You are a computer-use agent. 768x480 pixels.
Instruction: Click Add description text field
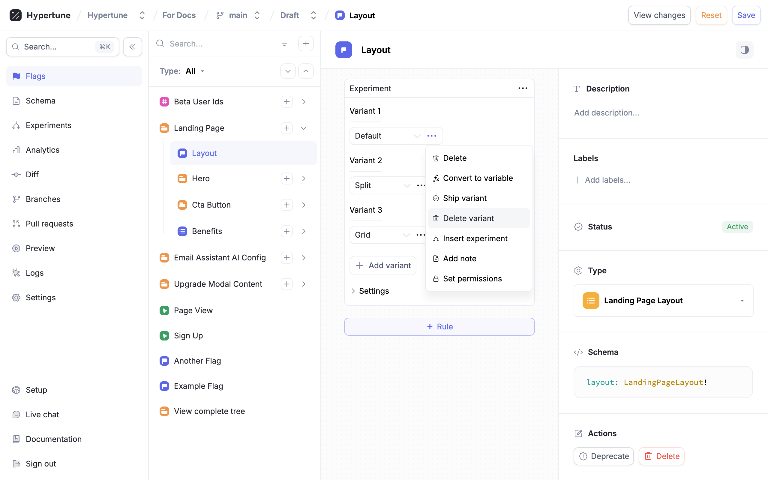pos(606,113)
